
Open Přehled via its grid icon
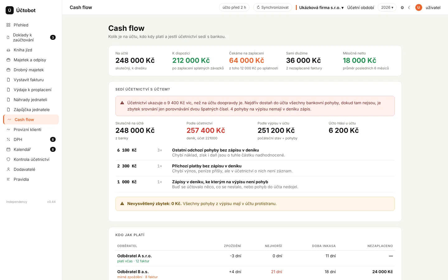pyautogui.click(x=8, y=25)
